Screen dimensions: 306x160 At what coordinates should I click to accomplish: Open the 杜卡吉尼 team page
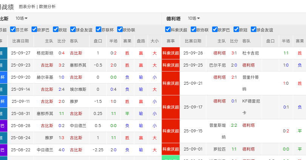click(251, 53)
